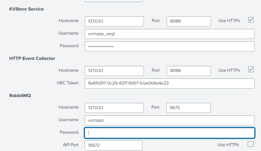
Task: Select the Port field containing 8088
Action: 189,71
